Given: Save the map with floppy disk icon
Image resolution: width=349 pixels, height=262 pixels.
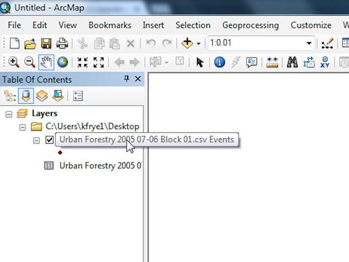Looking at the screenshot, I should click(x=46, y=43).
